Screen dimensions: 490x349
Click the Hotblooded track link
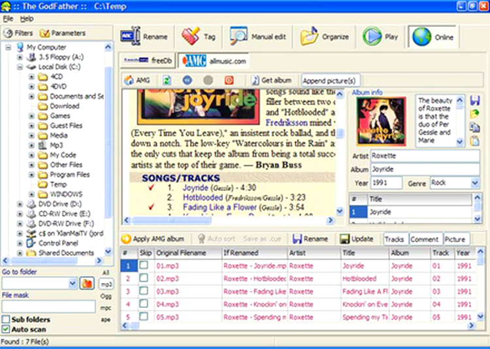point(203,197)
